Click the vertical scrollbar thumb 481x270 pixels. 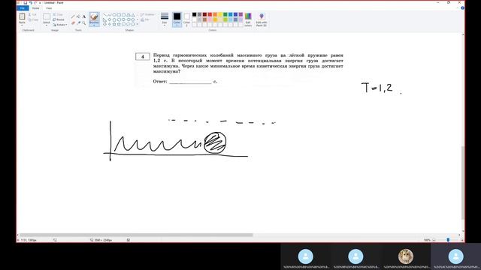coord(462,182)
